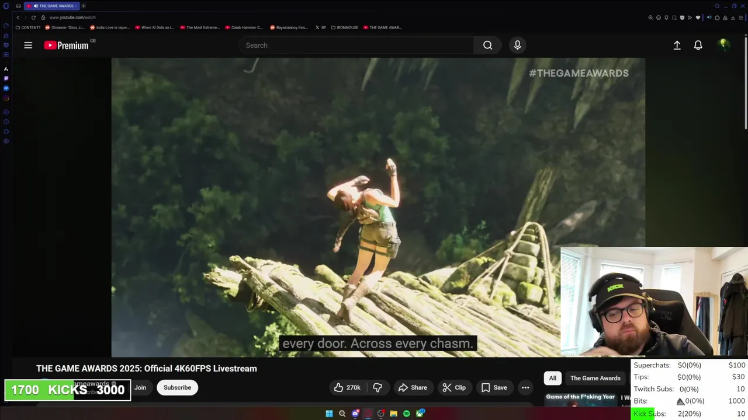Open OBS Studio from the taskbar
748x420 pixels.
pyautogui.click(x=381, y=414)
